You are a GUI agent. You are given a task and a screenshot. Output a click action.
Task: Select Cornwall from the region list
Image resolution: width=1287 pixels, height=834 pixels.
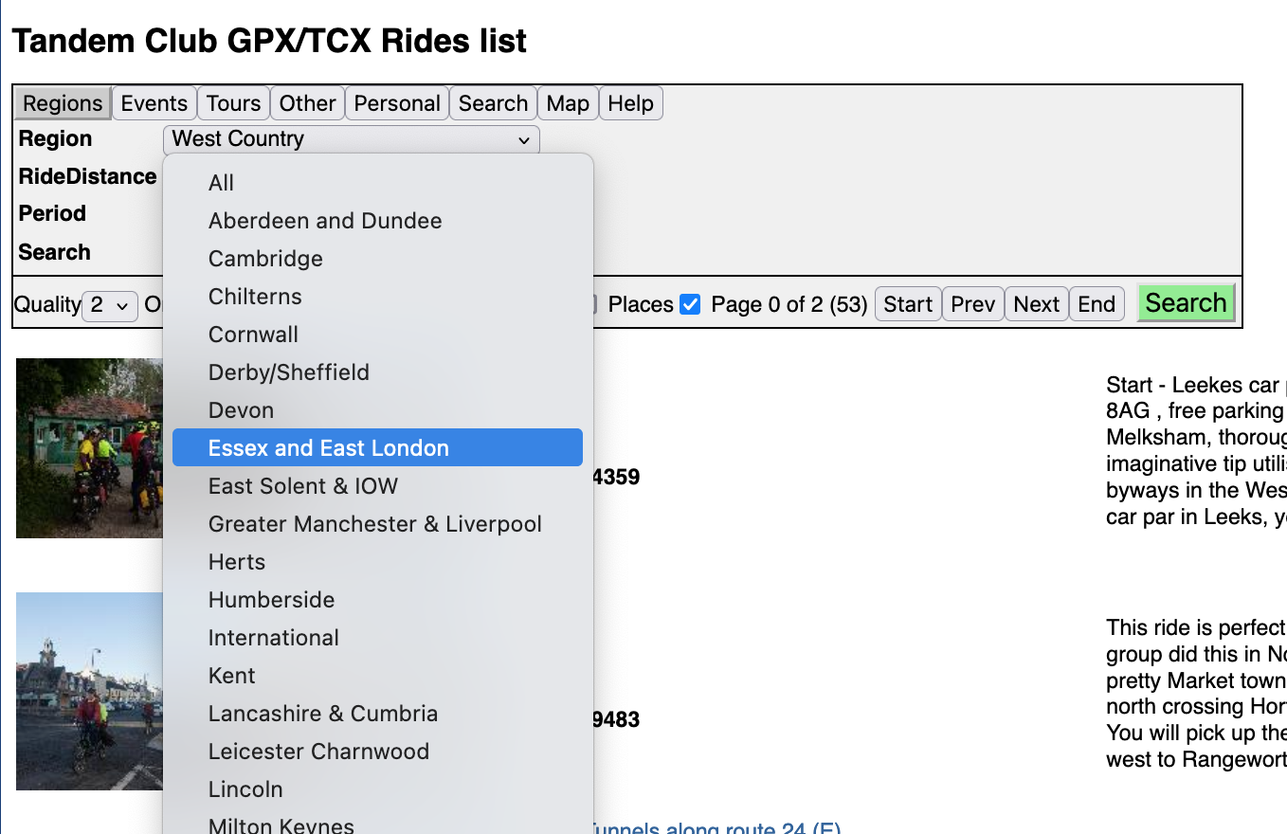point(253,335)
